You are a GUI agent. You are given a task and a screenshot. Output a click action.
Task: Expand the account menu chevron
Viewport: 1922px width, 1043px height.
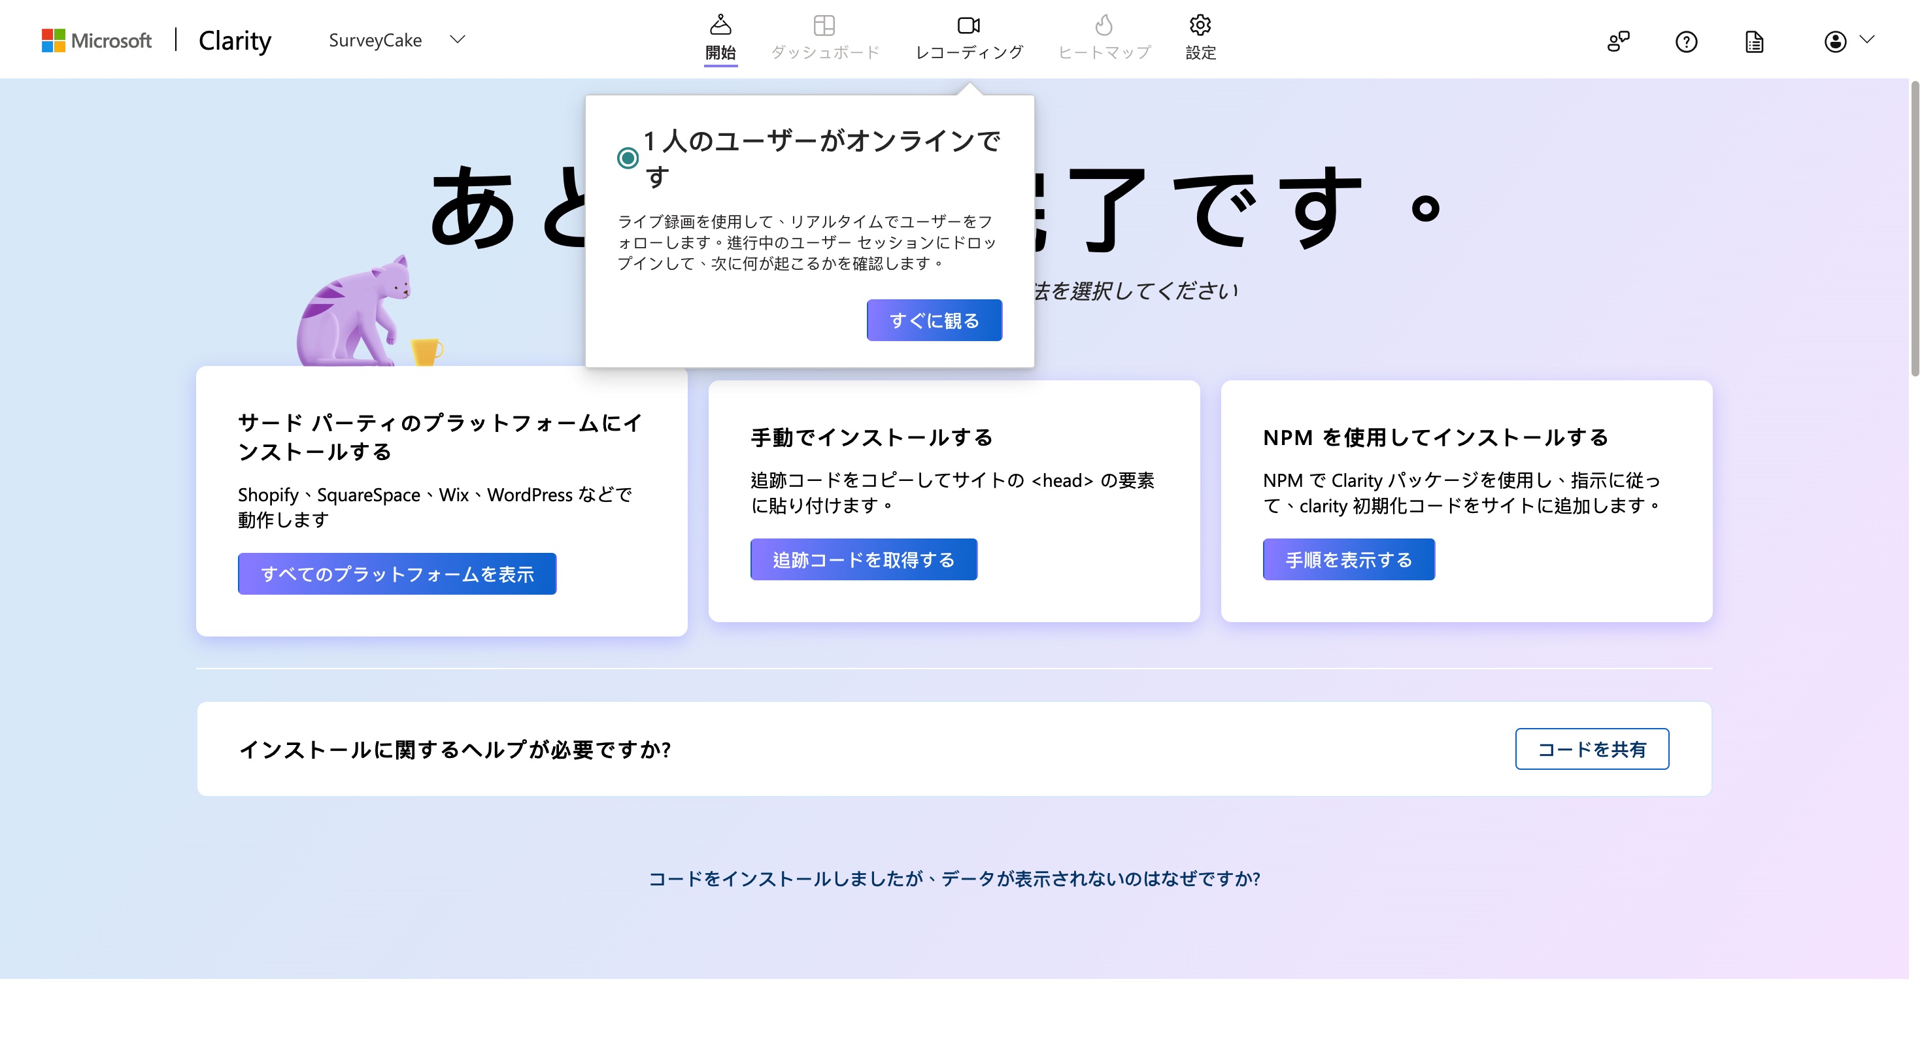pyautogui.click(x=1867, y=40)
